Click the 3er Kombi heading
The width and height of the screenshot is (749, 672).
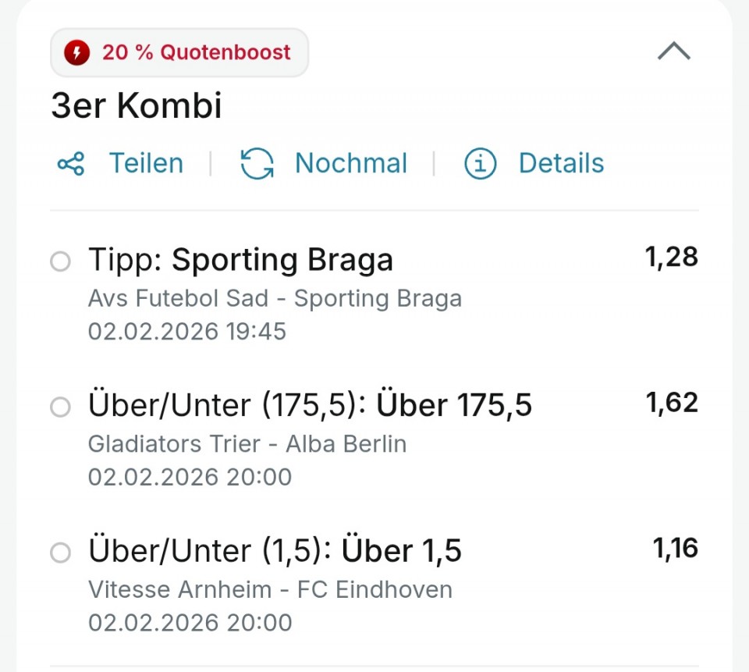pos(137,107)
